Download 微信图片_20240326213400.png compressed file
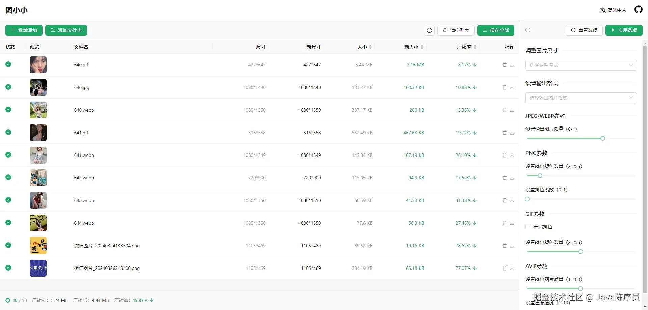648x310 pixels. tap(512, 268)
